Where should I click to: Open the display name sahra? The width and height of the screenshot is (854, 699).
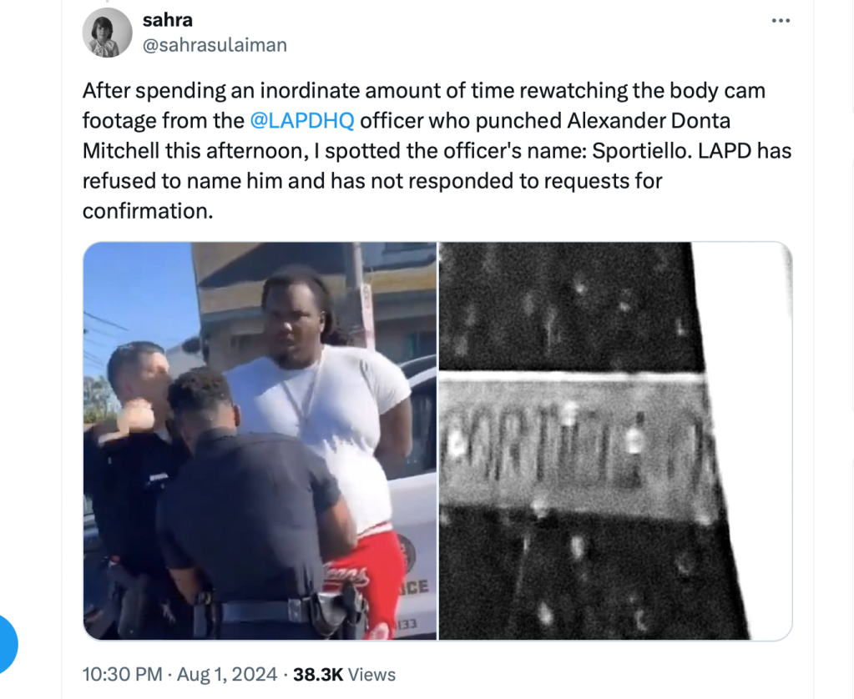167,20
